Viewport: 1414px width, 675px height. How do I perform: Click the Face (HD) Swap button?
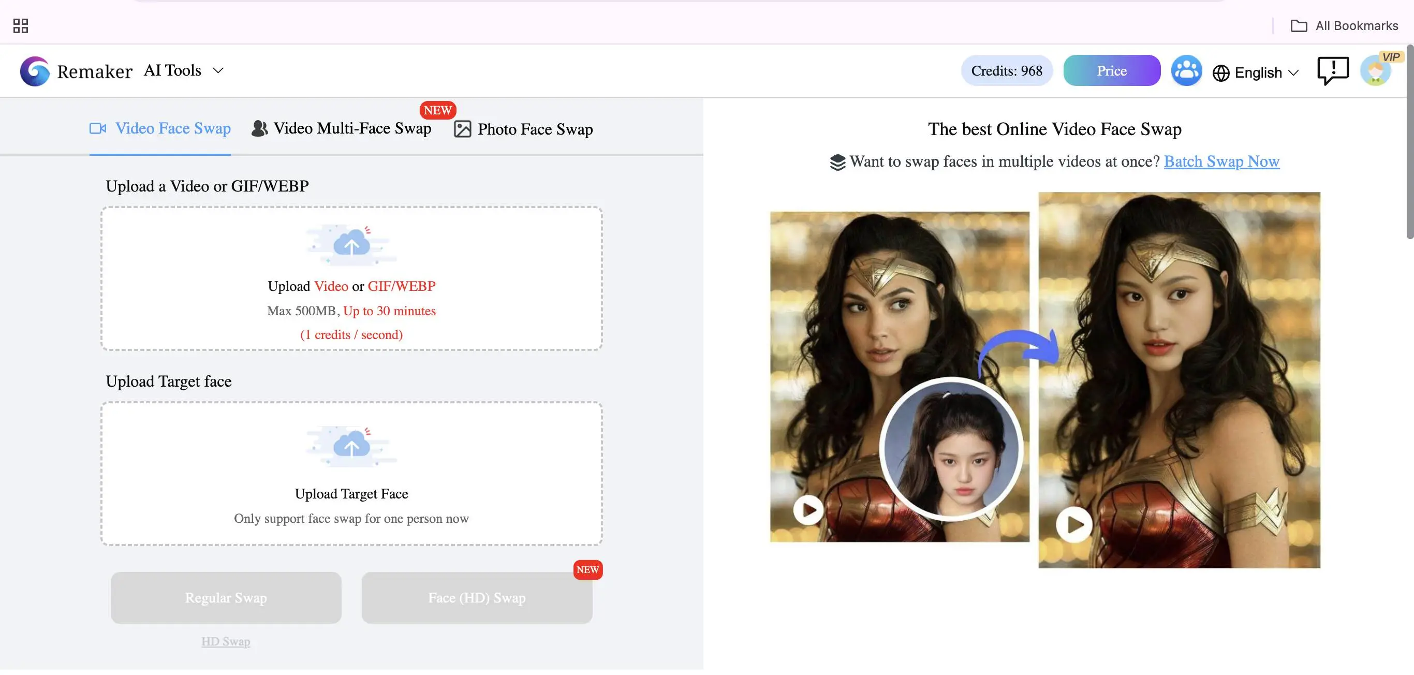(x=477, y=598)
